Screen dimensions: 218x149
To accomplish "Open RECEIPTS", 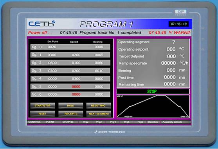I will click(70, 114).
